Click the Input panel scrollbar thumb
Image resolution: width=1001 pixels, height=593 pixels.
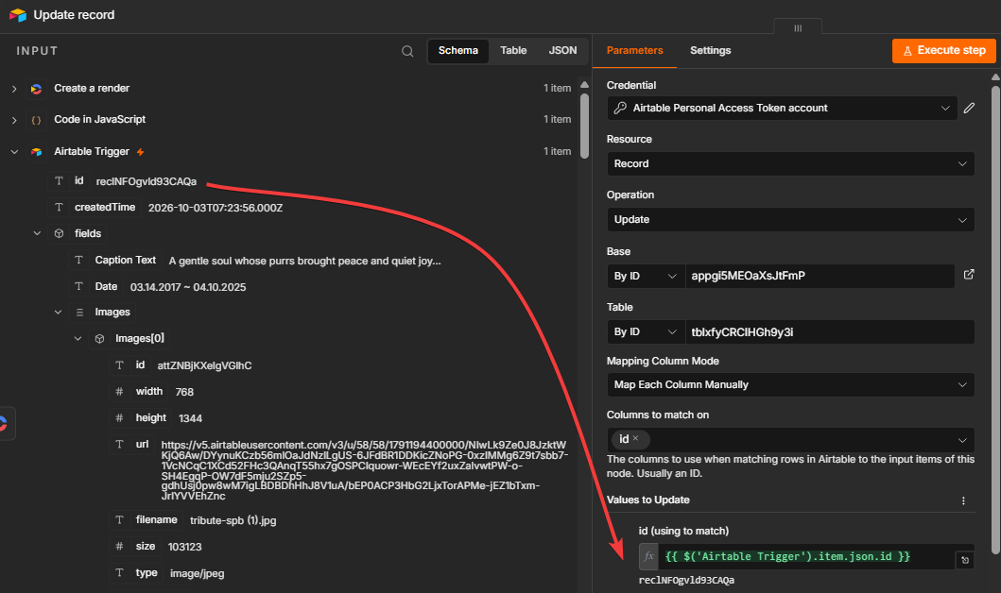[x=584, y=127]
